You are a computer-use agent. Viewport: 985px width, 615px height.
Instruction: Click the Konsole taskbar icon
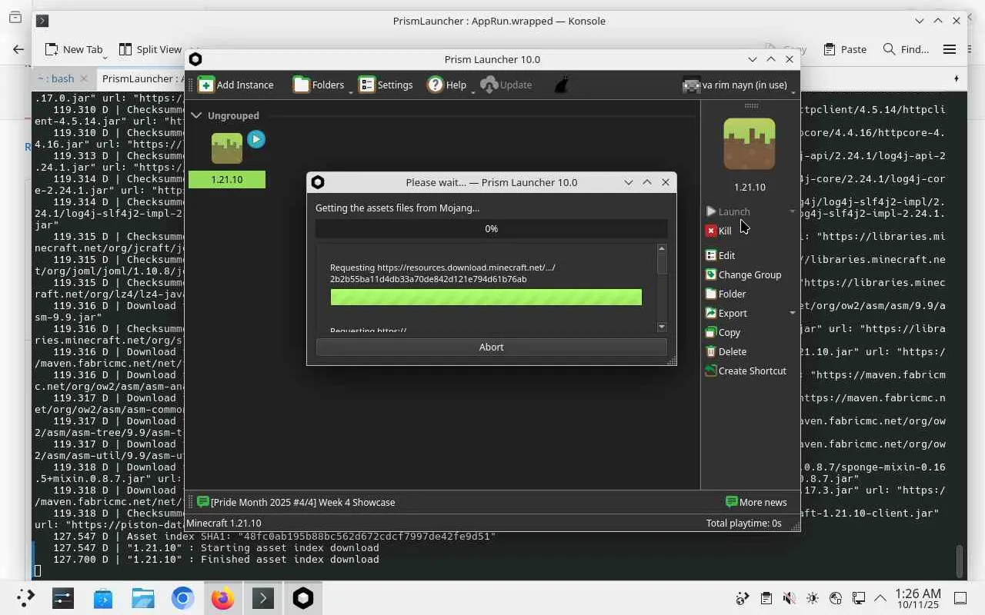[x=263, y=598]
